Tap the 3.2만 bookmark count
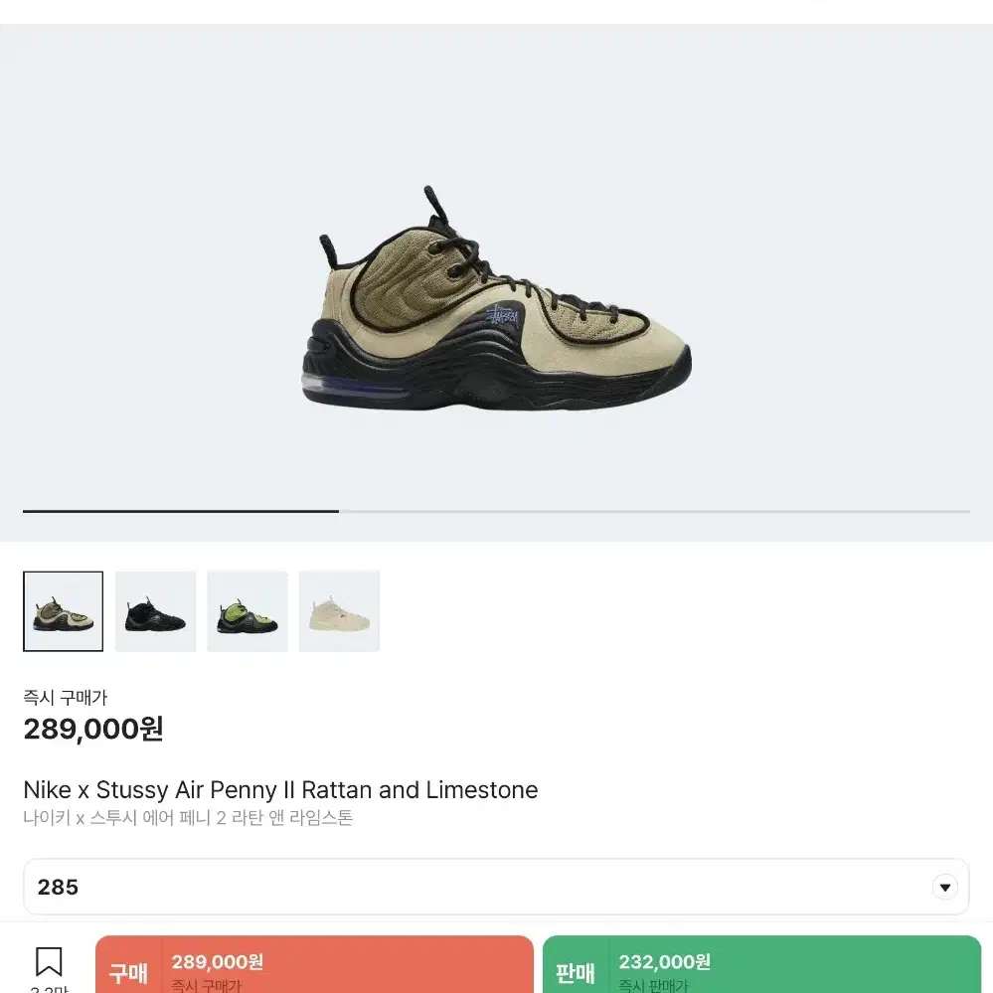Viewport: 993px width, 993px height. tap(49, 989)
